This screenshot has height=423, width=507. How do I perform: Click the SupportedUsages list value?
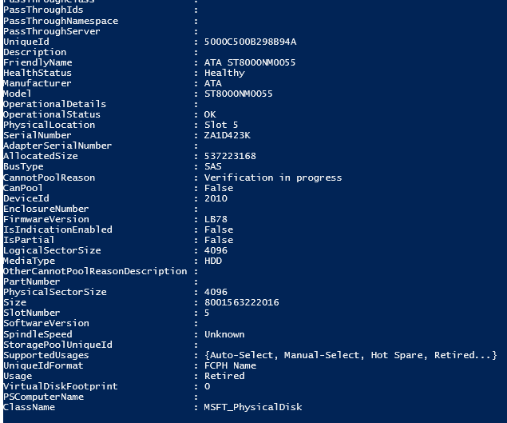pyautogui.click(x=351, y=355)
